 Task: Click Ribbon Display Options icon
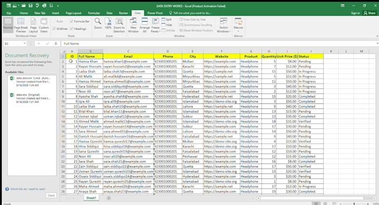(x=343, y=6)
